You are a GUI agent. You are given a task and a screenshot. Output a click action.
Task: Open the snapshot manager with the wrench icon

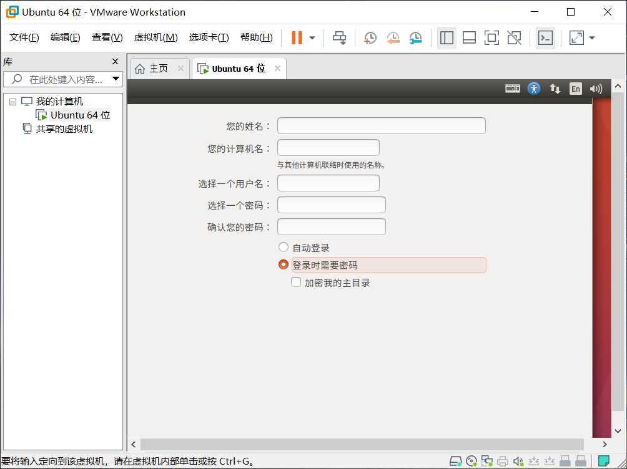click(x=416, y=37)
